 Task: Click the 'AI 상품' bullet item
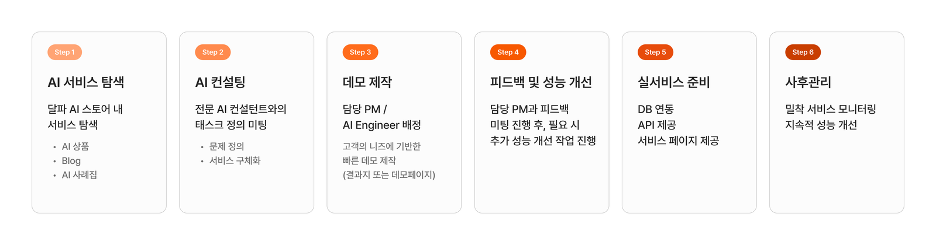(x=75, y=146)
